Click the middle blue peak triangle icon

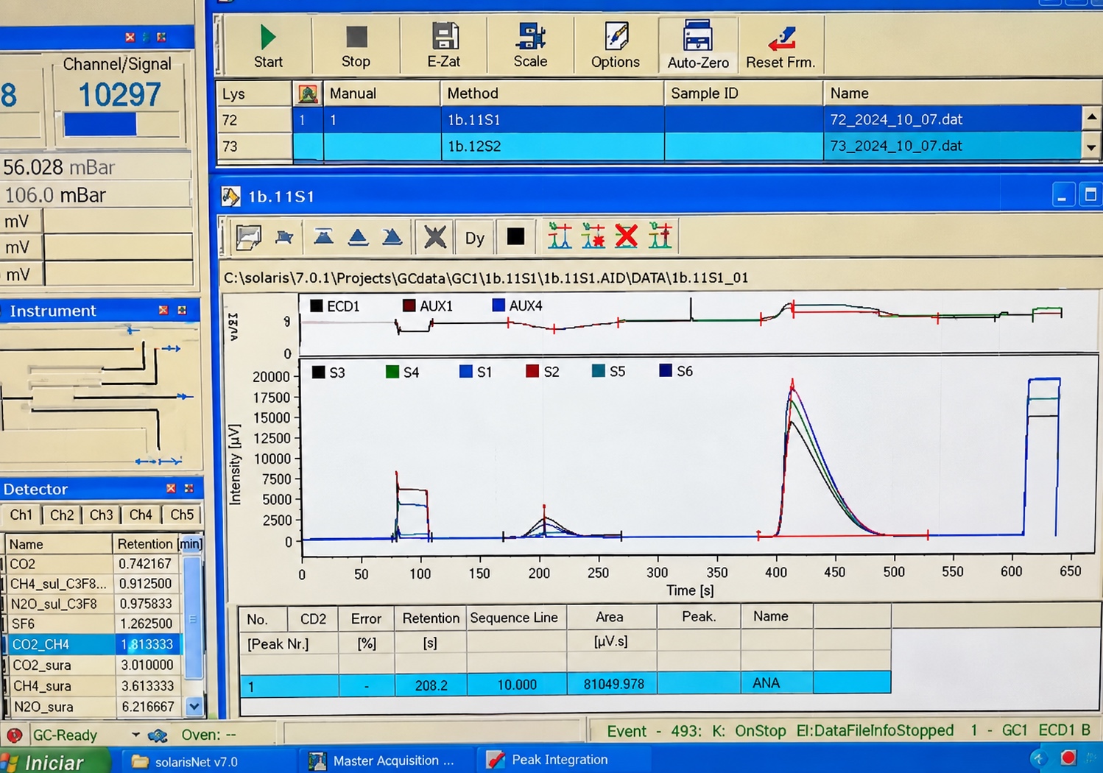[358, 236]
